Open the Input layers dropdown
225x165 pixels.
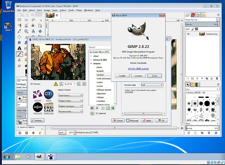pyautogui.click(x=70, y=95)
